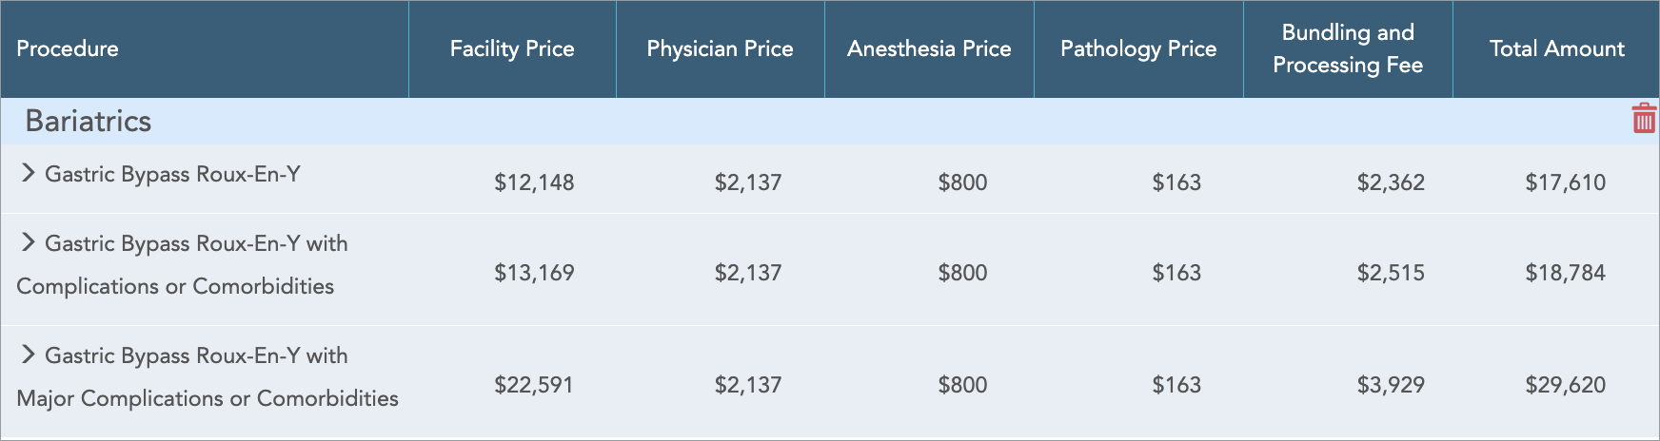This screenshot has width=1660, height=441.
Task: Select the Physician Price column header
Action: point(720,48)
